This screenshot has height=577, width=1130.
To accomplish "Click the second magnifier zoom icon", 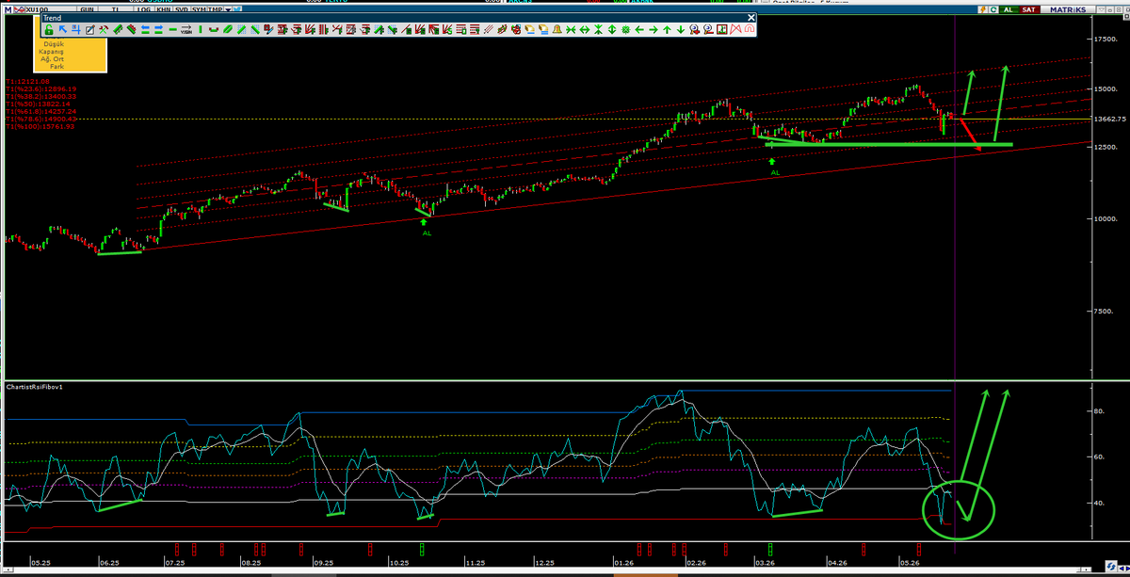I will (708, 30).
